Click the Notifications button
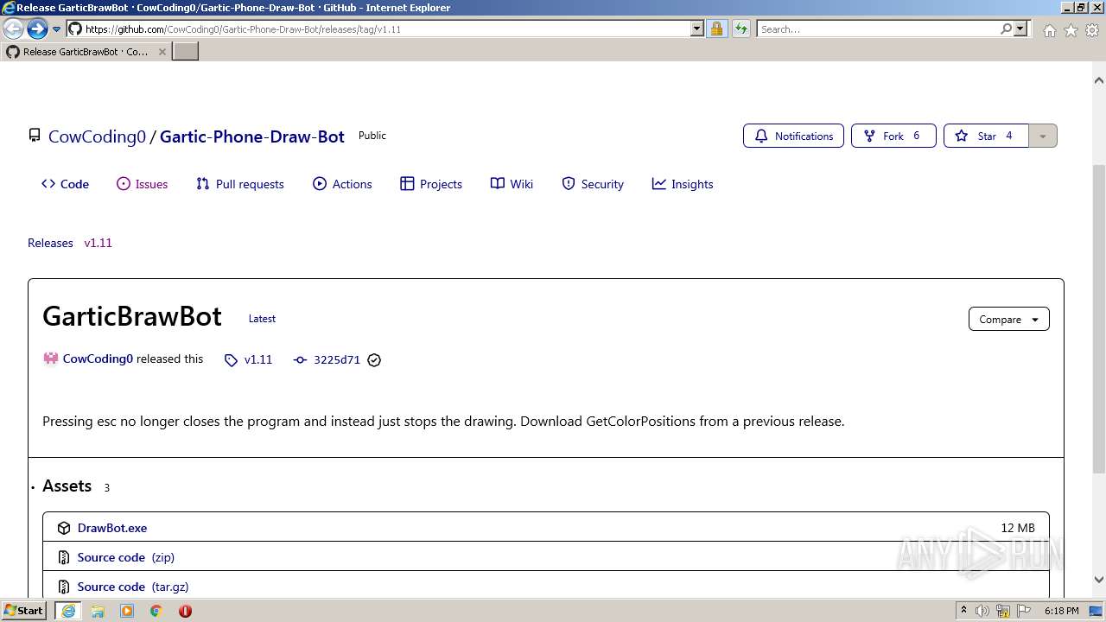The width and height of the screenshot is (1106, 622). point(793,136)
